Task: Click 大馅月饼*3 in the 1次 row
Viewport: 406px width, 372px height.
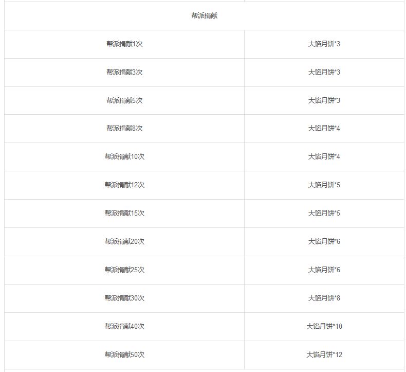Action: (324, 44)
